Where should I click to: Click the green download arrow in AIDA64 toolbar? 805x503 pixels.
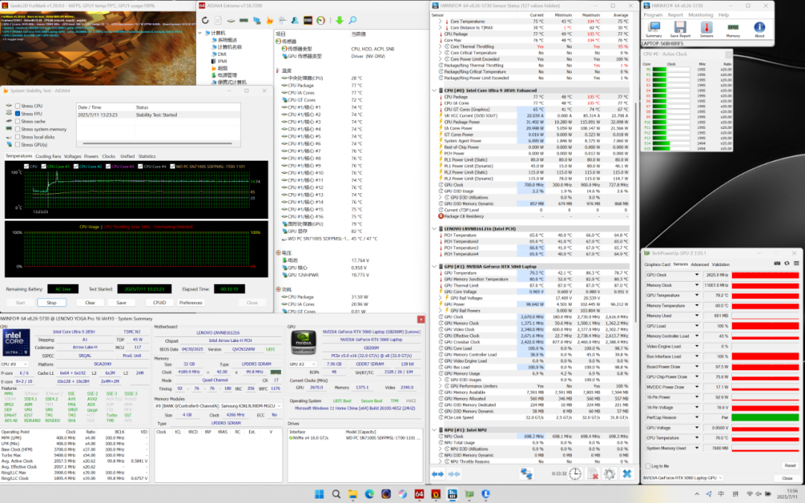(339, 21)
